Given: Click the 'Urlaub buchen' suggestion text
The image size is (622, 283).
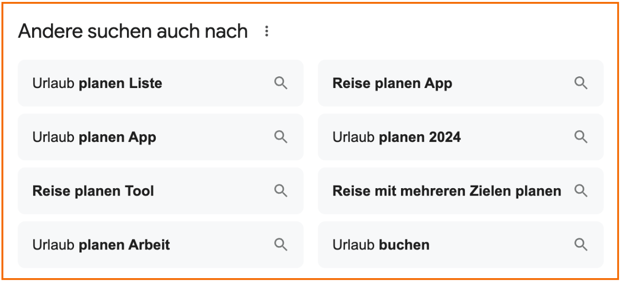Looking at the screenshot, I should [x=381, y=245].
